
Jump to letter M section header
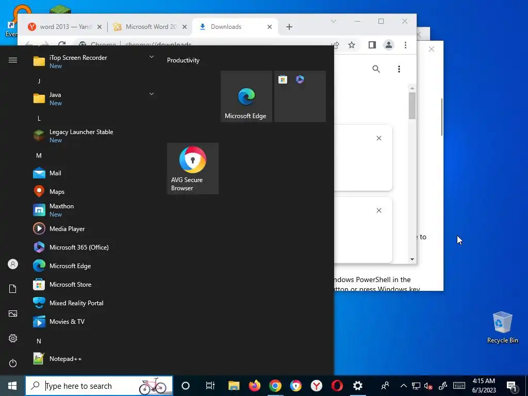click(x=39, y=156)
